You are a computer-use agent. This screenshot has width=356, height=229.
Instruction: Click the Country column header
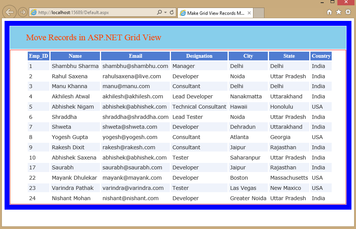pyautogui.click(x=321, y=56)
